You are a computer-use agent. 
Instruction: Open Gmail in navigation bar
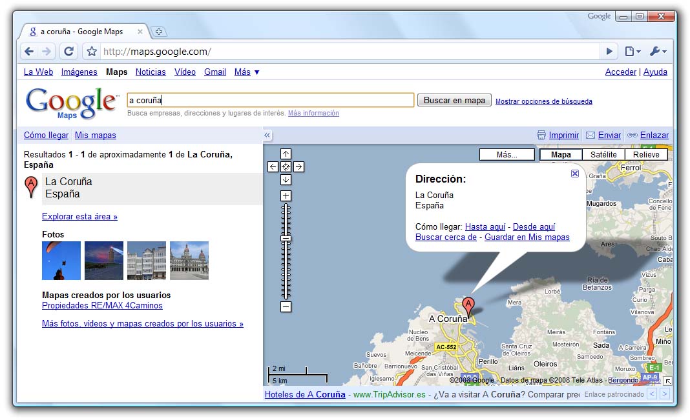215,72
